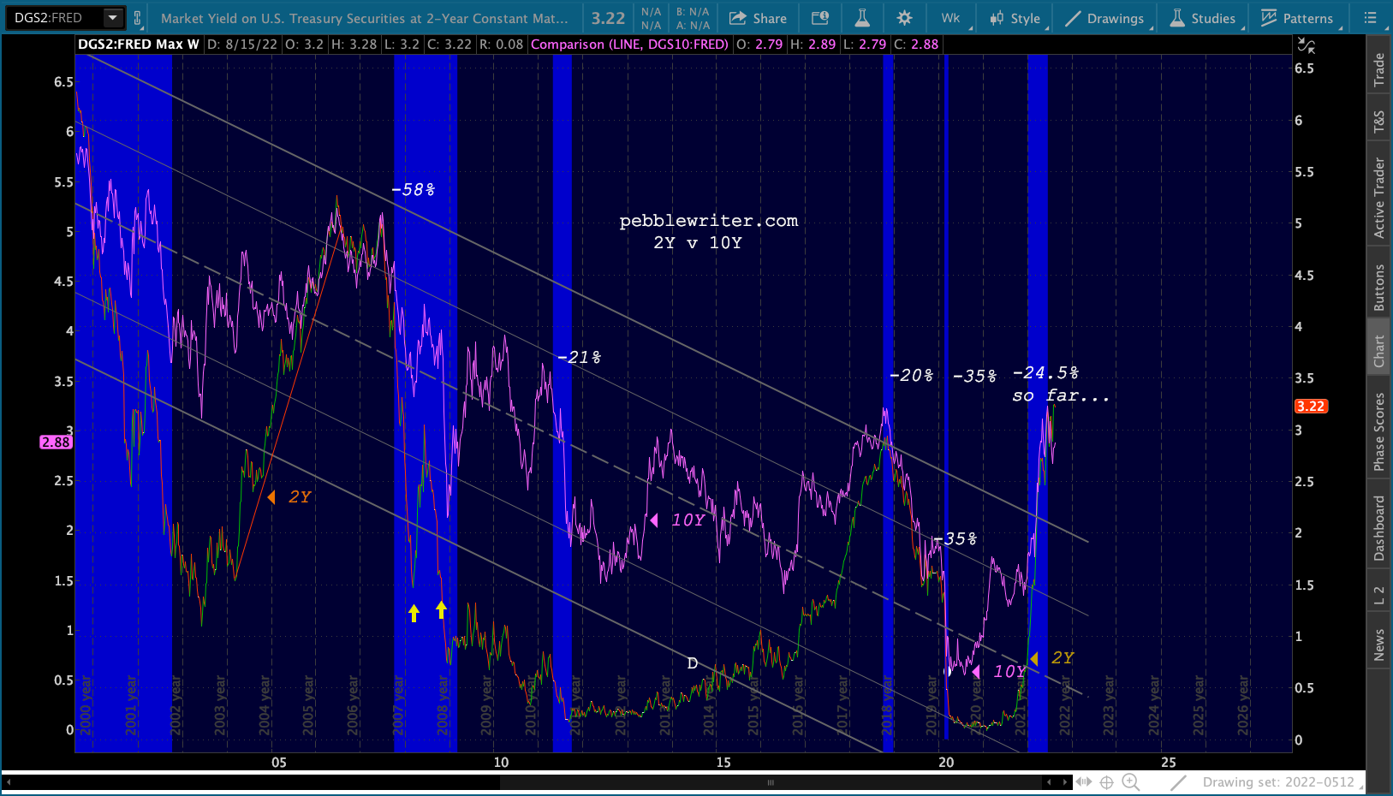
Task: Open the Wk timeframe dropdown
Action: coord(952,18)
